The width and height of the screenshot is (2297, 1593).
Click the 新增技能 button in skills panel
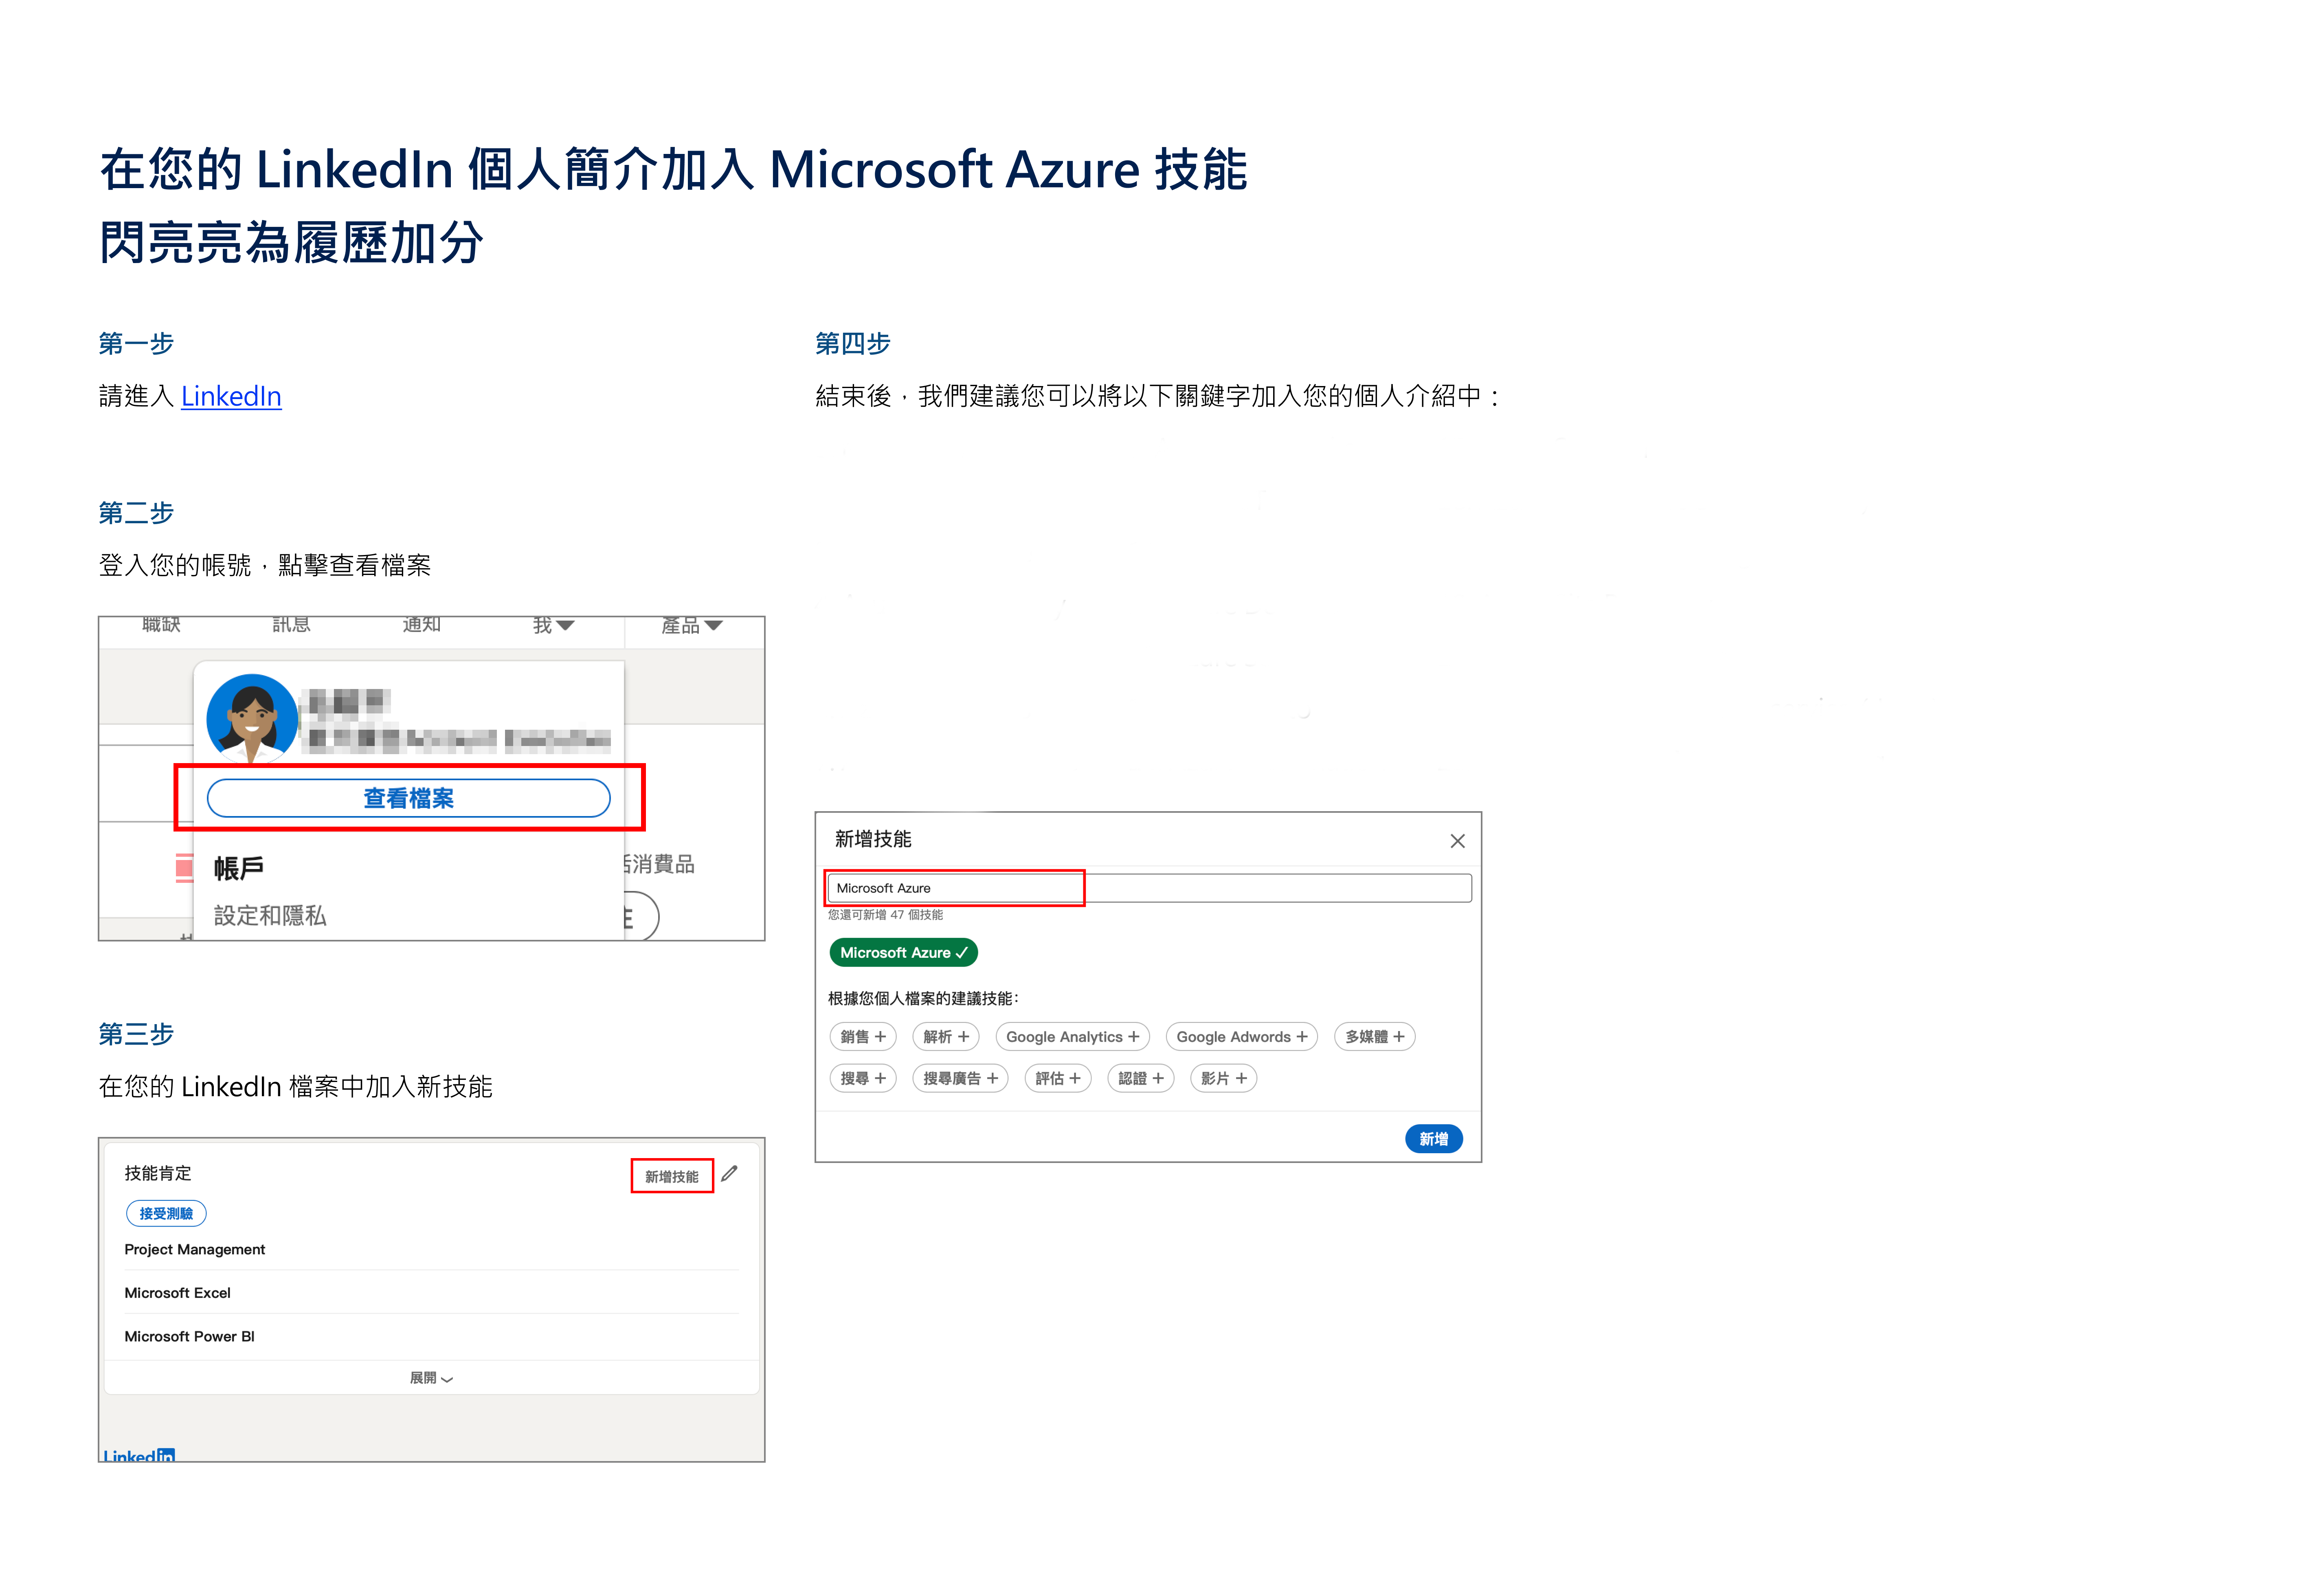[x=672, y=1177]
